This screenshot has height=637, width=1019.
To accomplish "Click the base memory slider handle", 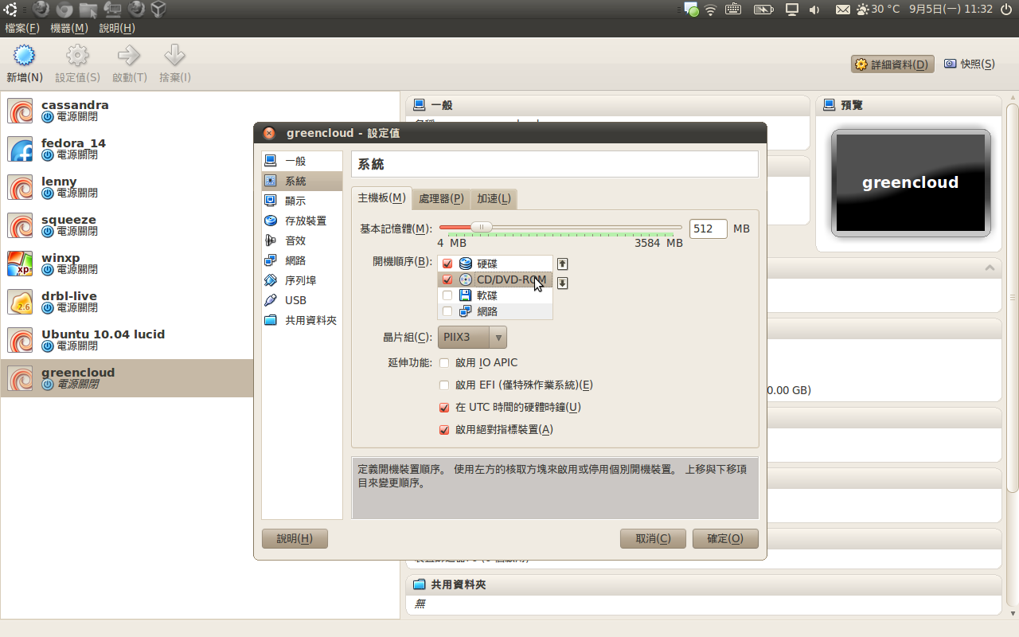I will [x=481, y=227].
